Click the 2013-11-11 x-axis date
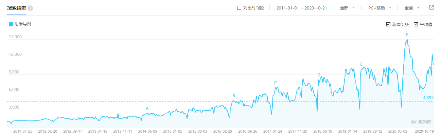 [122, 131]
